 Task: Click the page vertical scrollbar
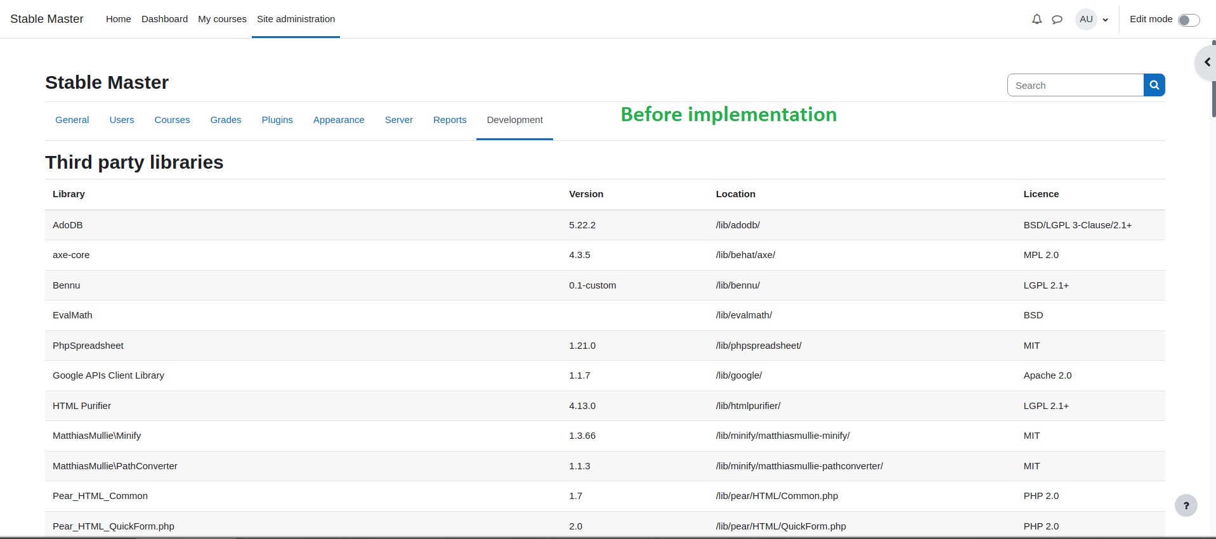[x=1213, y=79]
